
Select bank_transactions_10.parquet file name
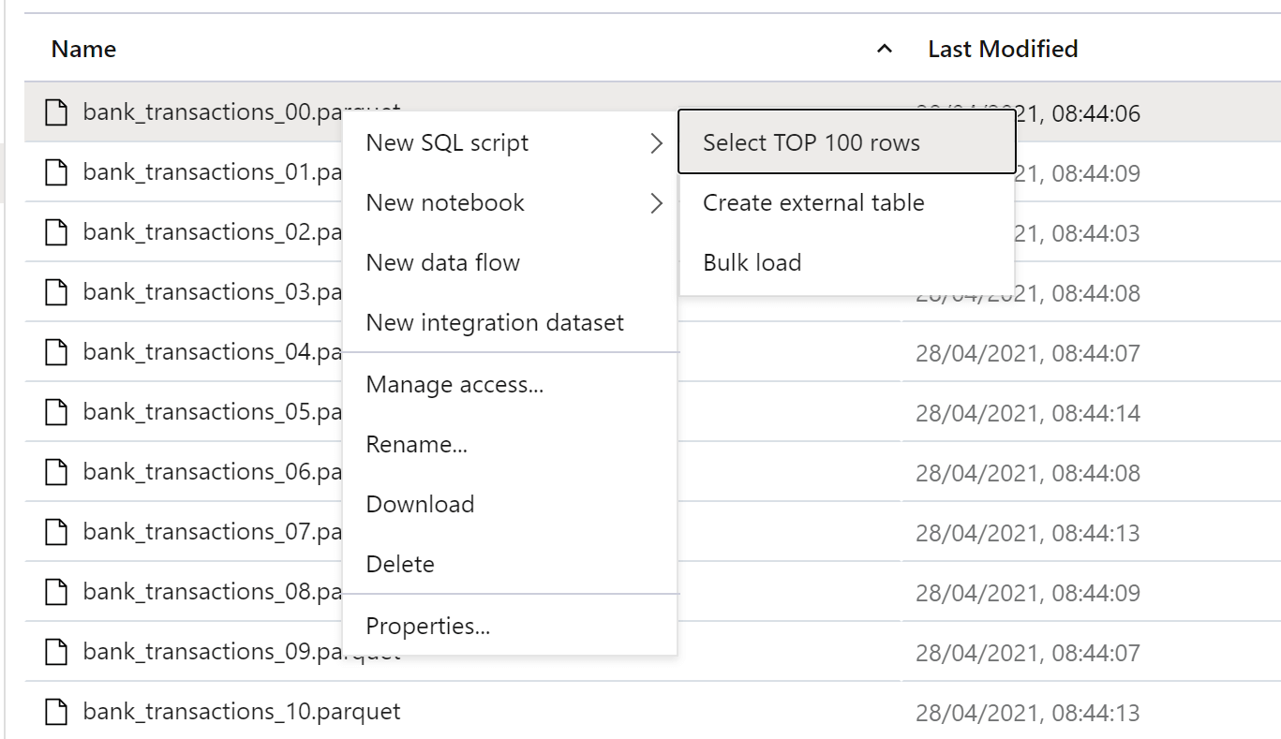click(x=242, y=711)
